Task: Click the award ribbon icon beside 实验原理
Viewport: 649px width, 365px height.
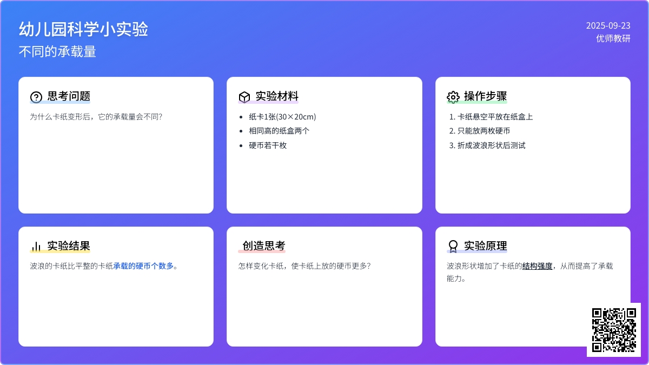Action: pos(453,247)
